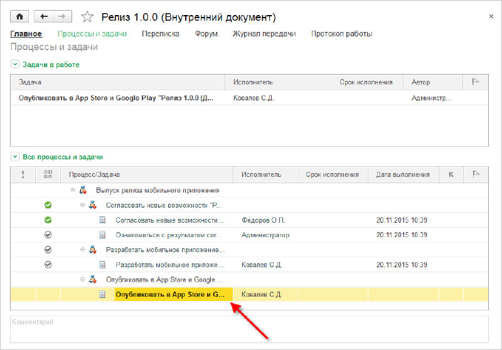This screenshot has height=350, width=502.
Task: Click the importance exclamation column header
Action: [x=23, y=174]
